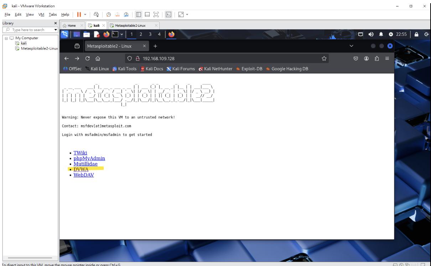This screenshot has height=266, width=431.
Task: Open the Firefox hamburger menu
Action: pyautogui.click(x=387, y=58)
